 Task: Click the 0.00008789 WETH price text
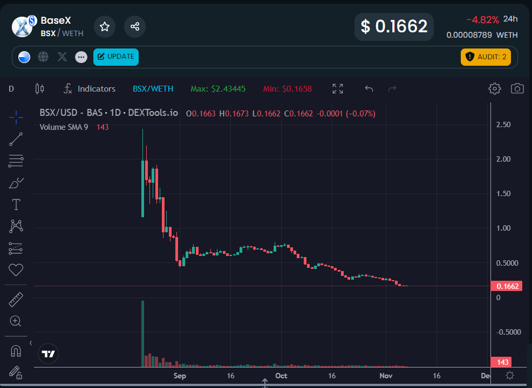tap(482, 35)
